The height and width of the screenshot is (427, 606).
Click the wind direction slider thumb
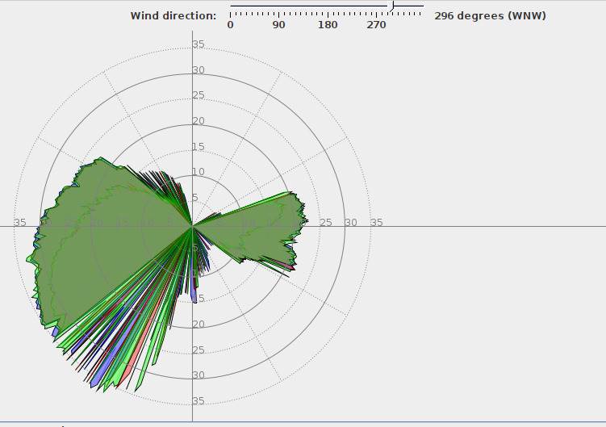tap(392, 6)
